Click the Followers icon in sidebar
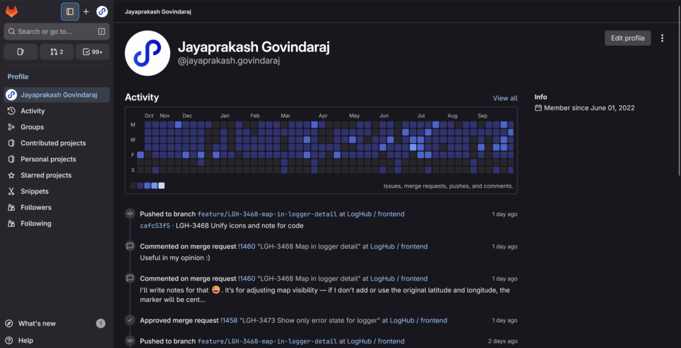This screenshot has width=681, height=348. [x=11, y=208]
